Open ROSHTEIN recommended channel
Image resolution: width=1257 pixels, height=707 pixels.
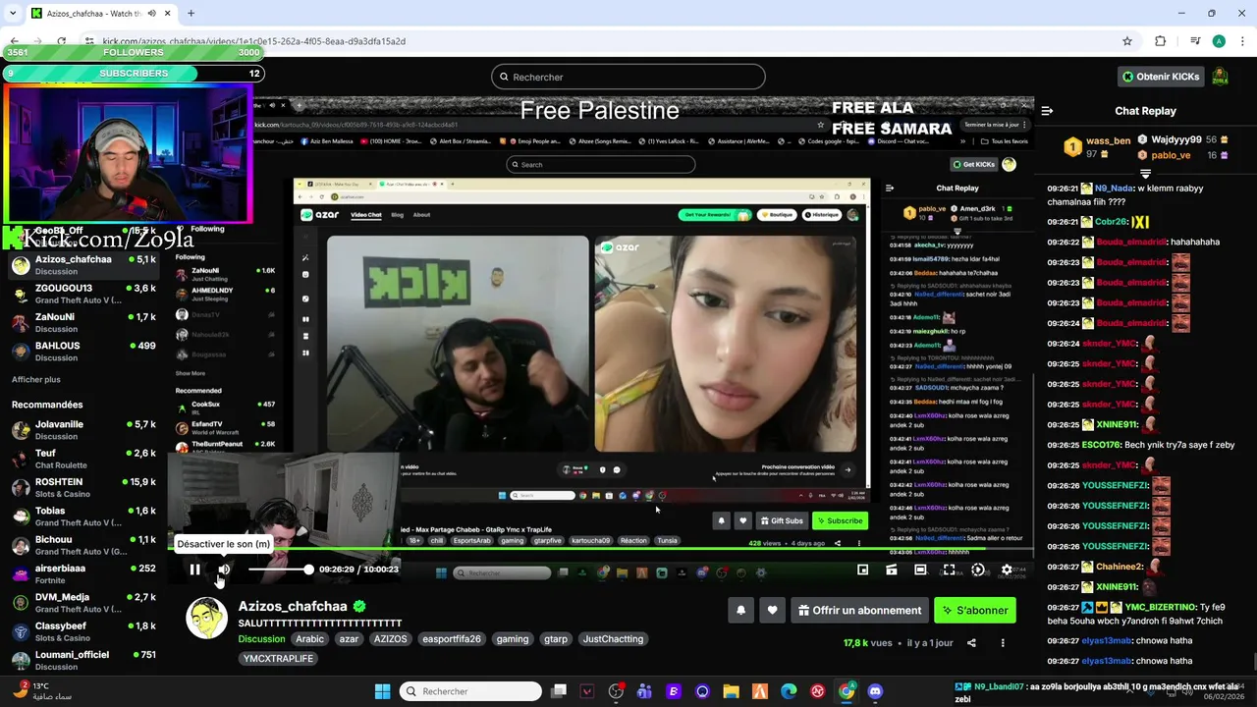click(x=83, y=488)
